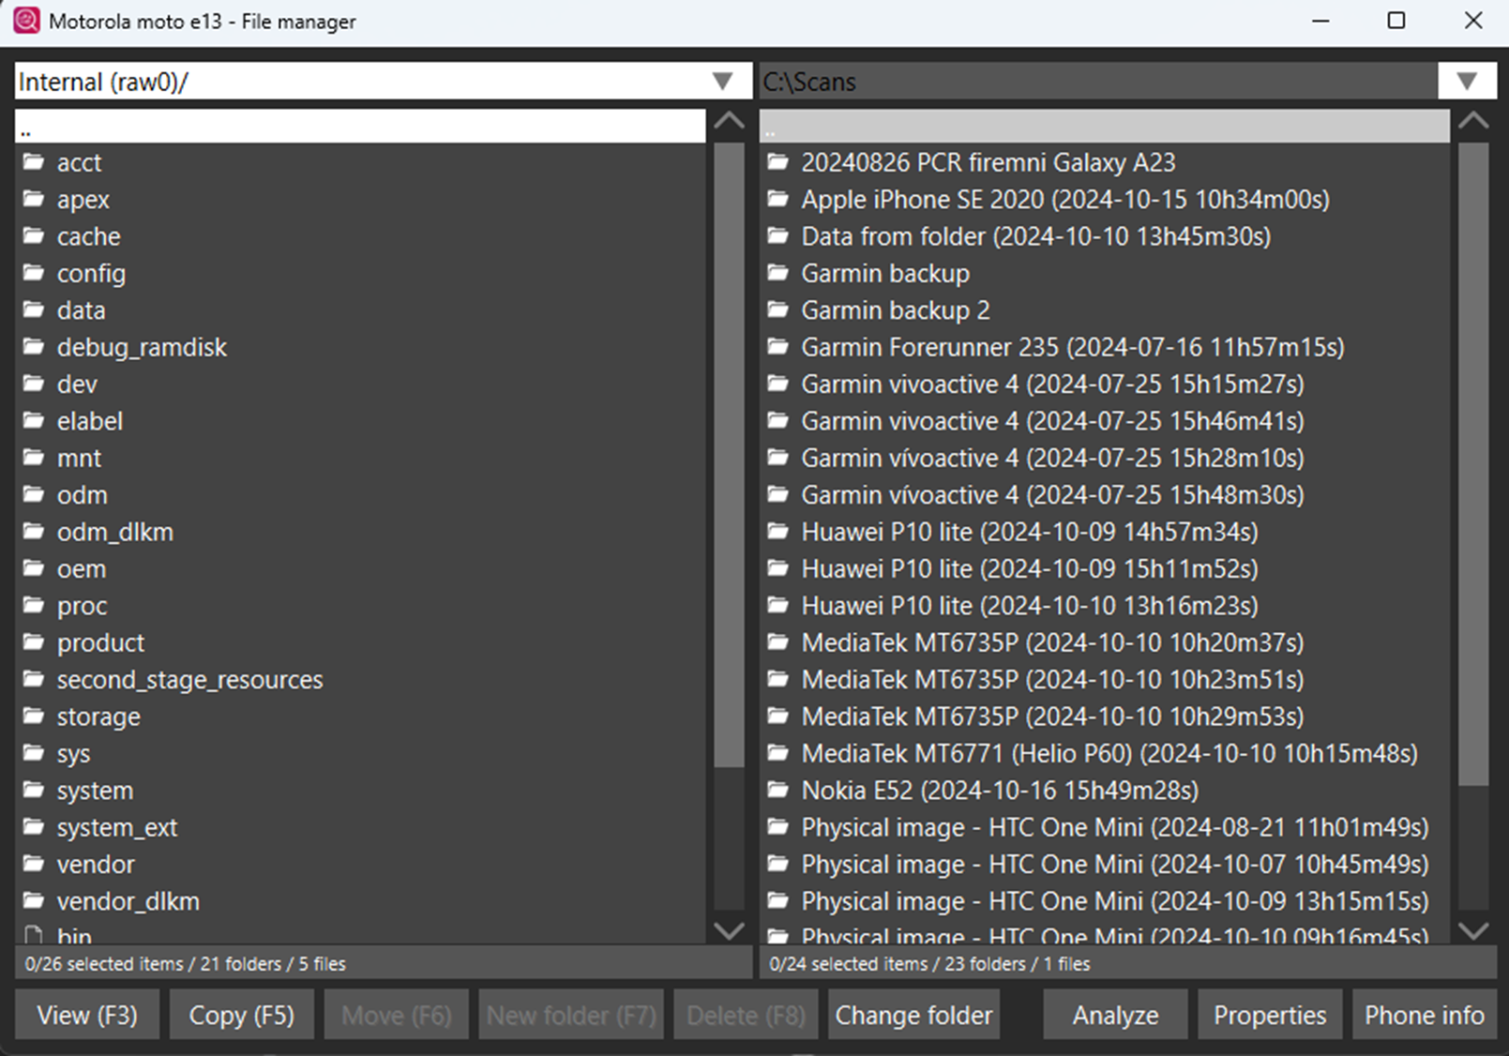Open the Internal (raw0) path dropdown arrow
The width and height of the screenshot is (1509, 1056).
[722, 82]
